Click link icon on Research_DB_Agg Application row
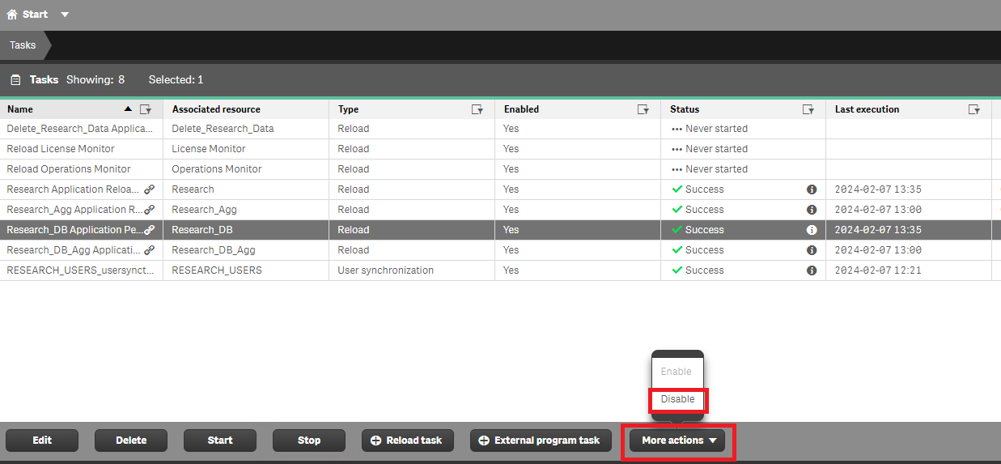This screenshot has height=464, width=1001. click(x=149, y=250)
